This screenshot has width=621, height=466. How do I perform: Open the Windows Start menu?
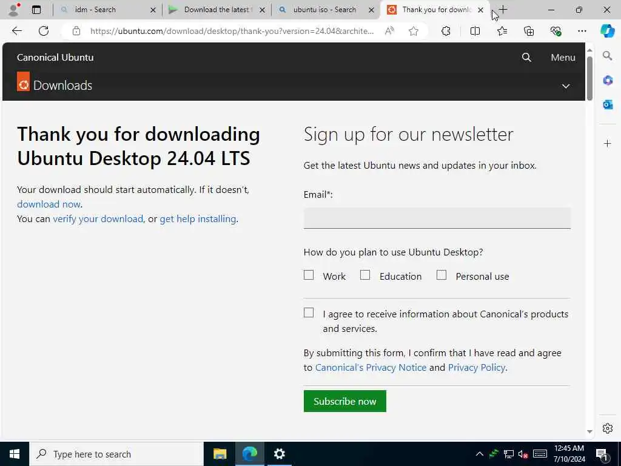click(x=15, y=454)
